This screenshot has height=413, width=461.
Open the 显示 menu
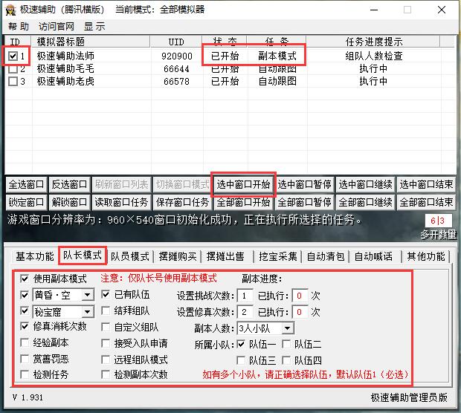point(94,27)
